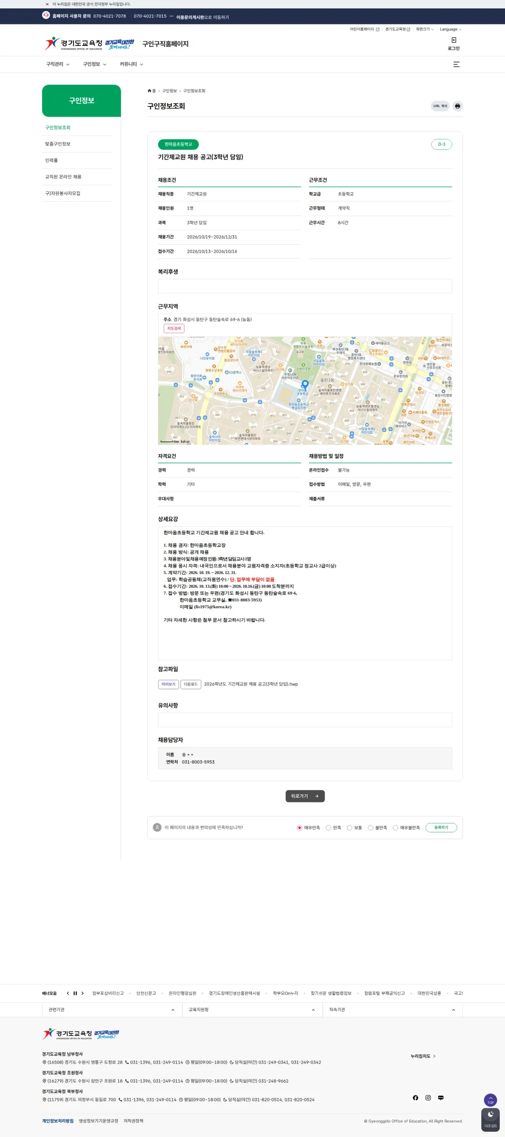Screen dimensions: 505x1137
Task: Open the 개인정보처리방침 footer link
Action: (x=58, y=1121)
